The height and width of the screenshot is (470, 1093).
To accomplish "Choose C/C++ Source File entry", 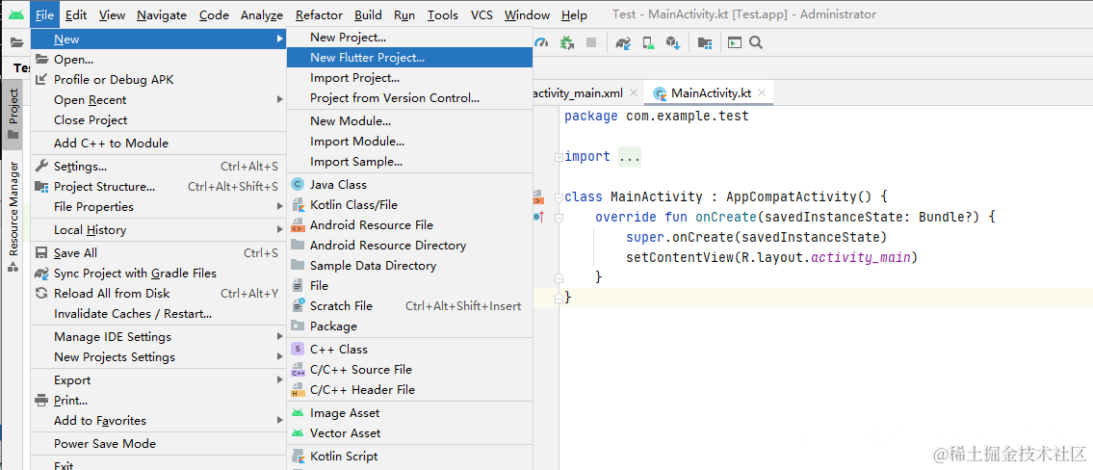I will tap(409, 370).
